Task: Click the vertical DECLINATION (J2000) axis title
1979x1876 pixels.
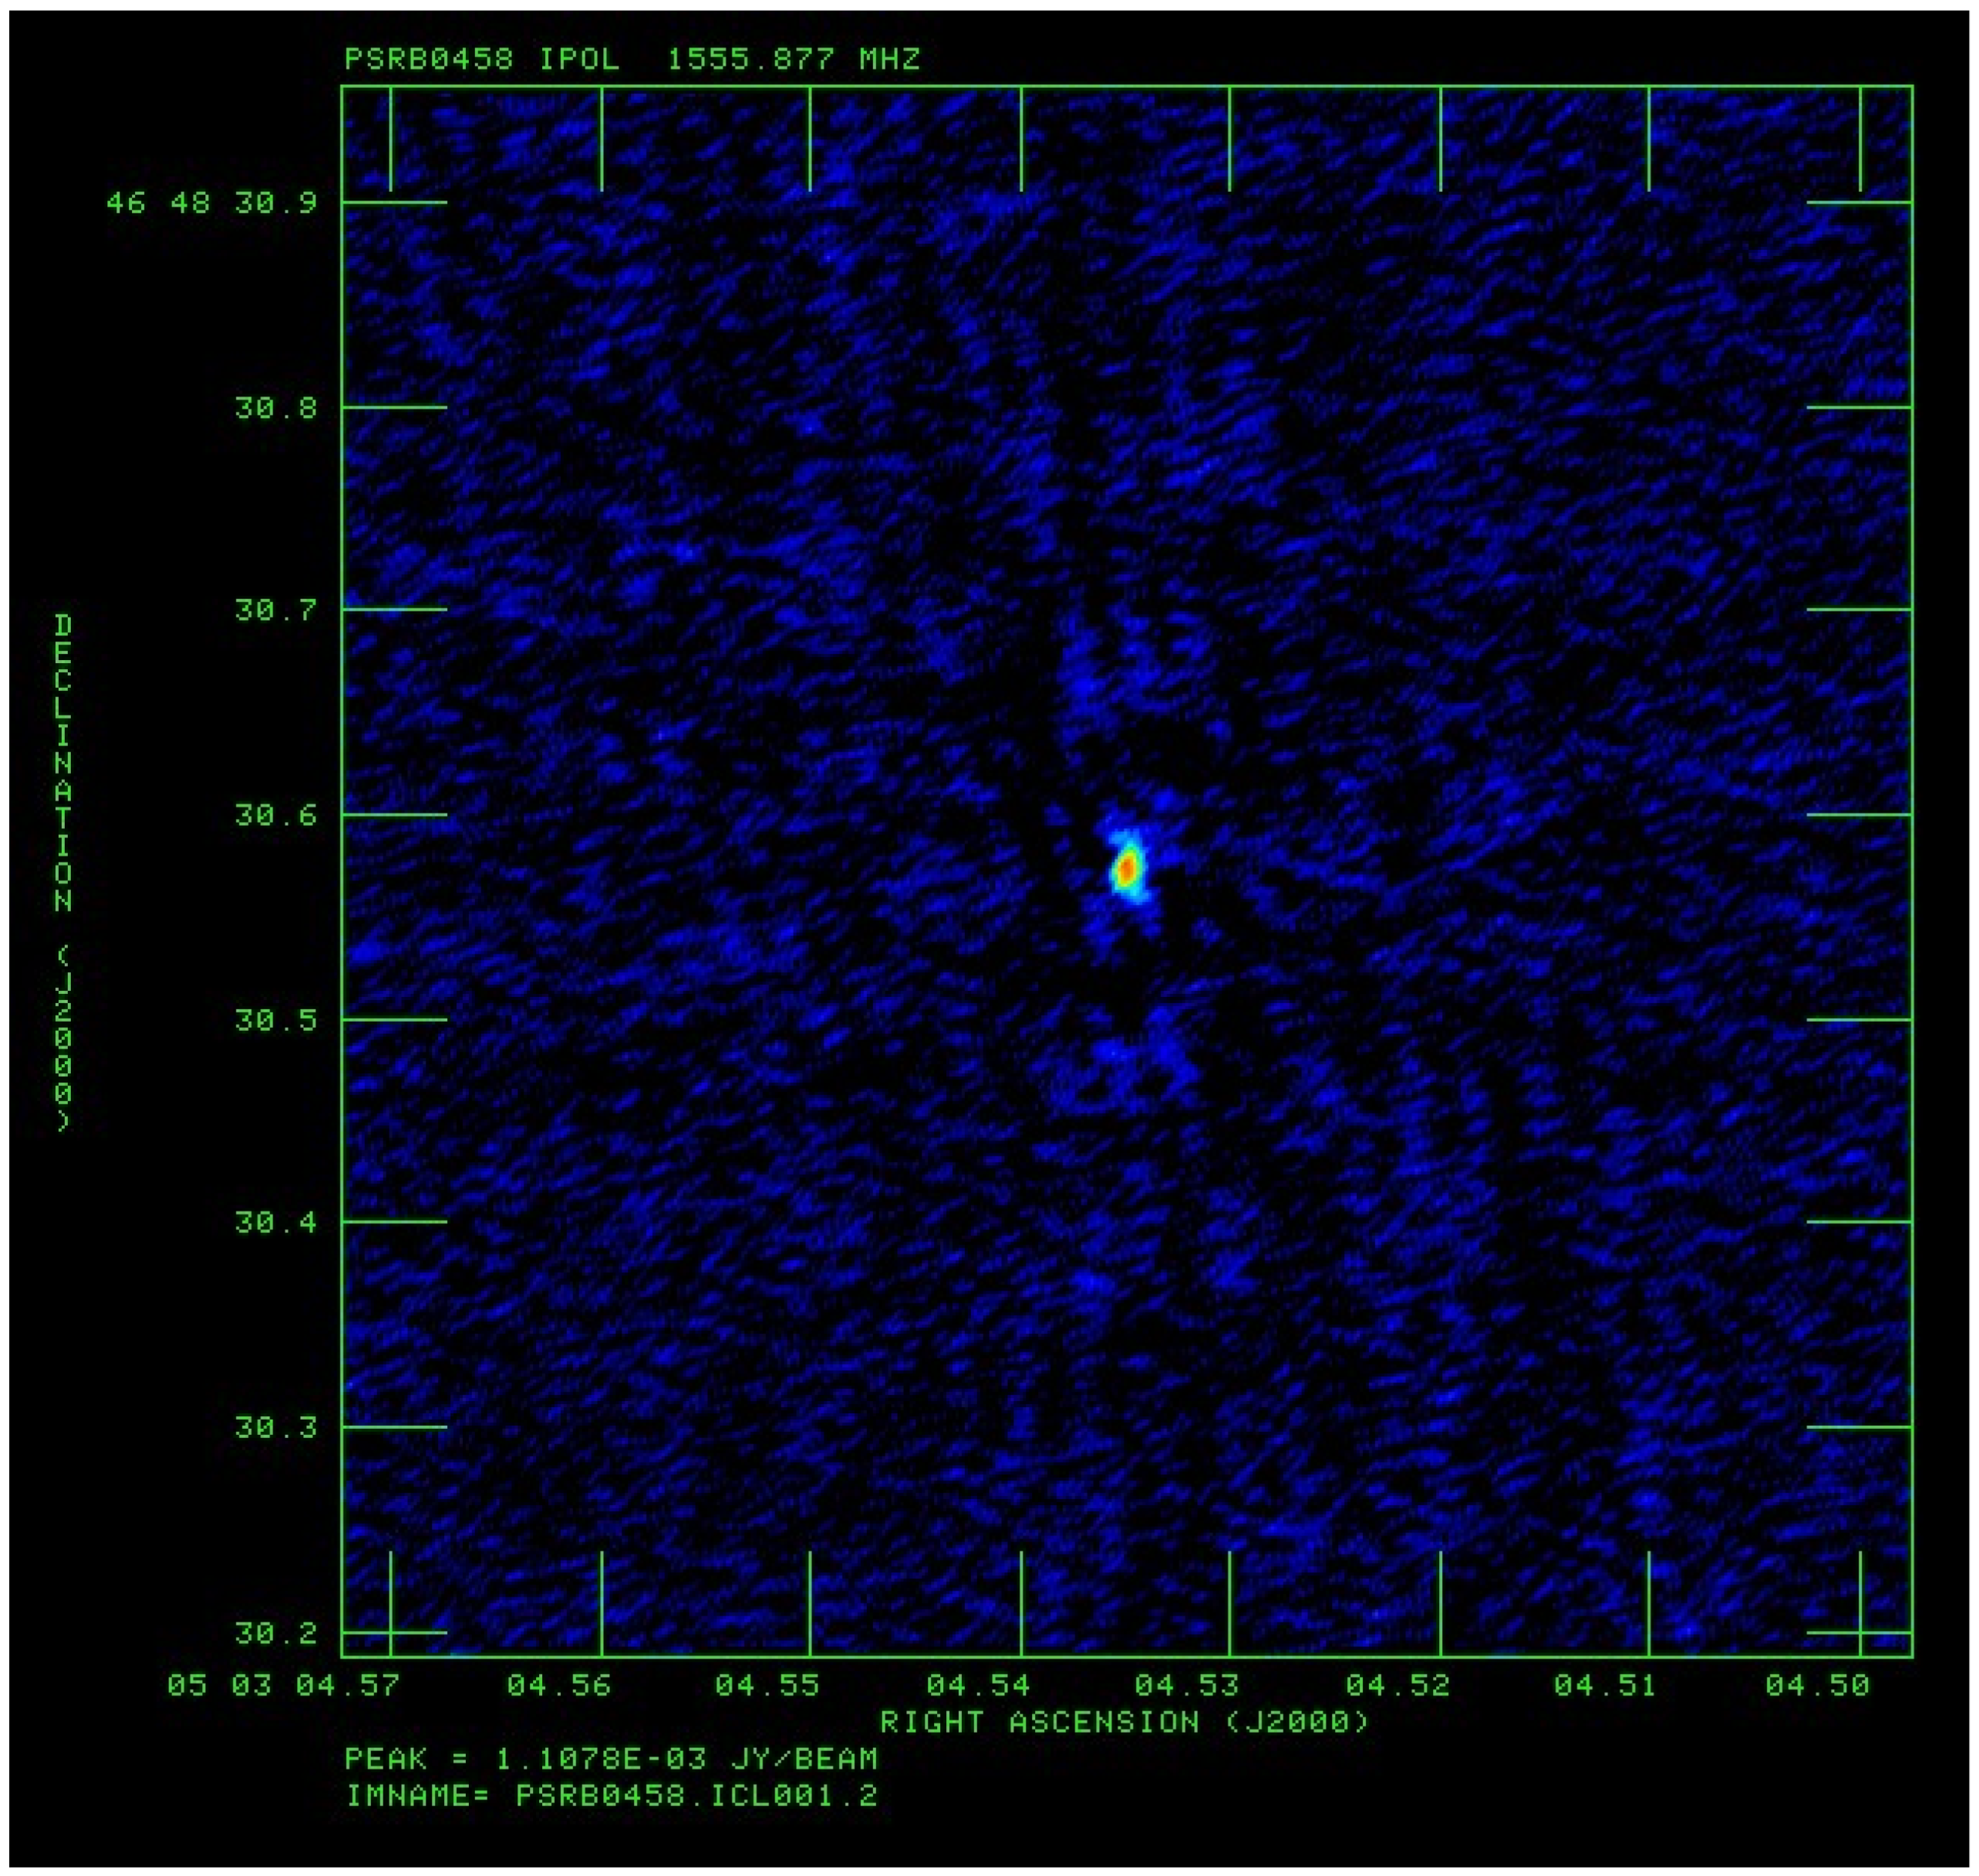Action: click(x=63, y=873)
